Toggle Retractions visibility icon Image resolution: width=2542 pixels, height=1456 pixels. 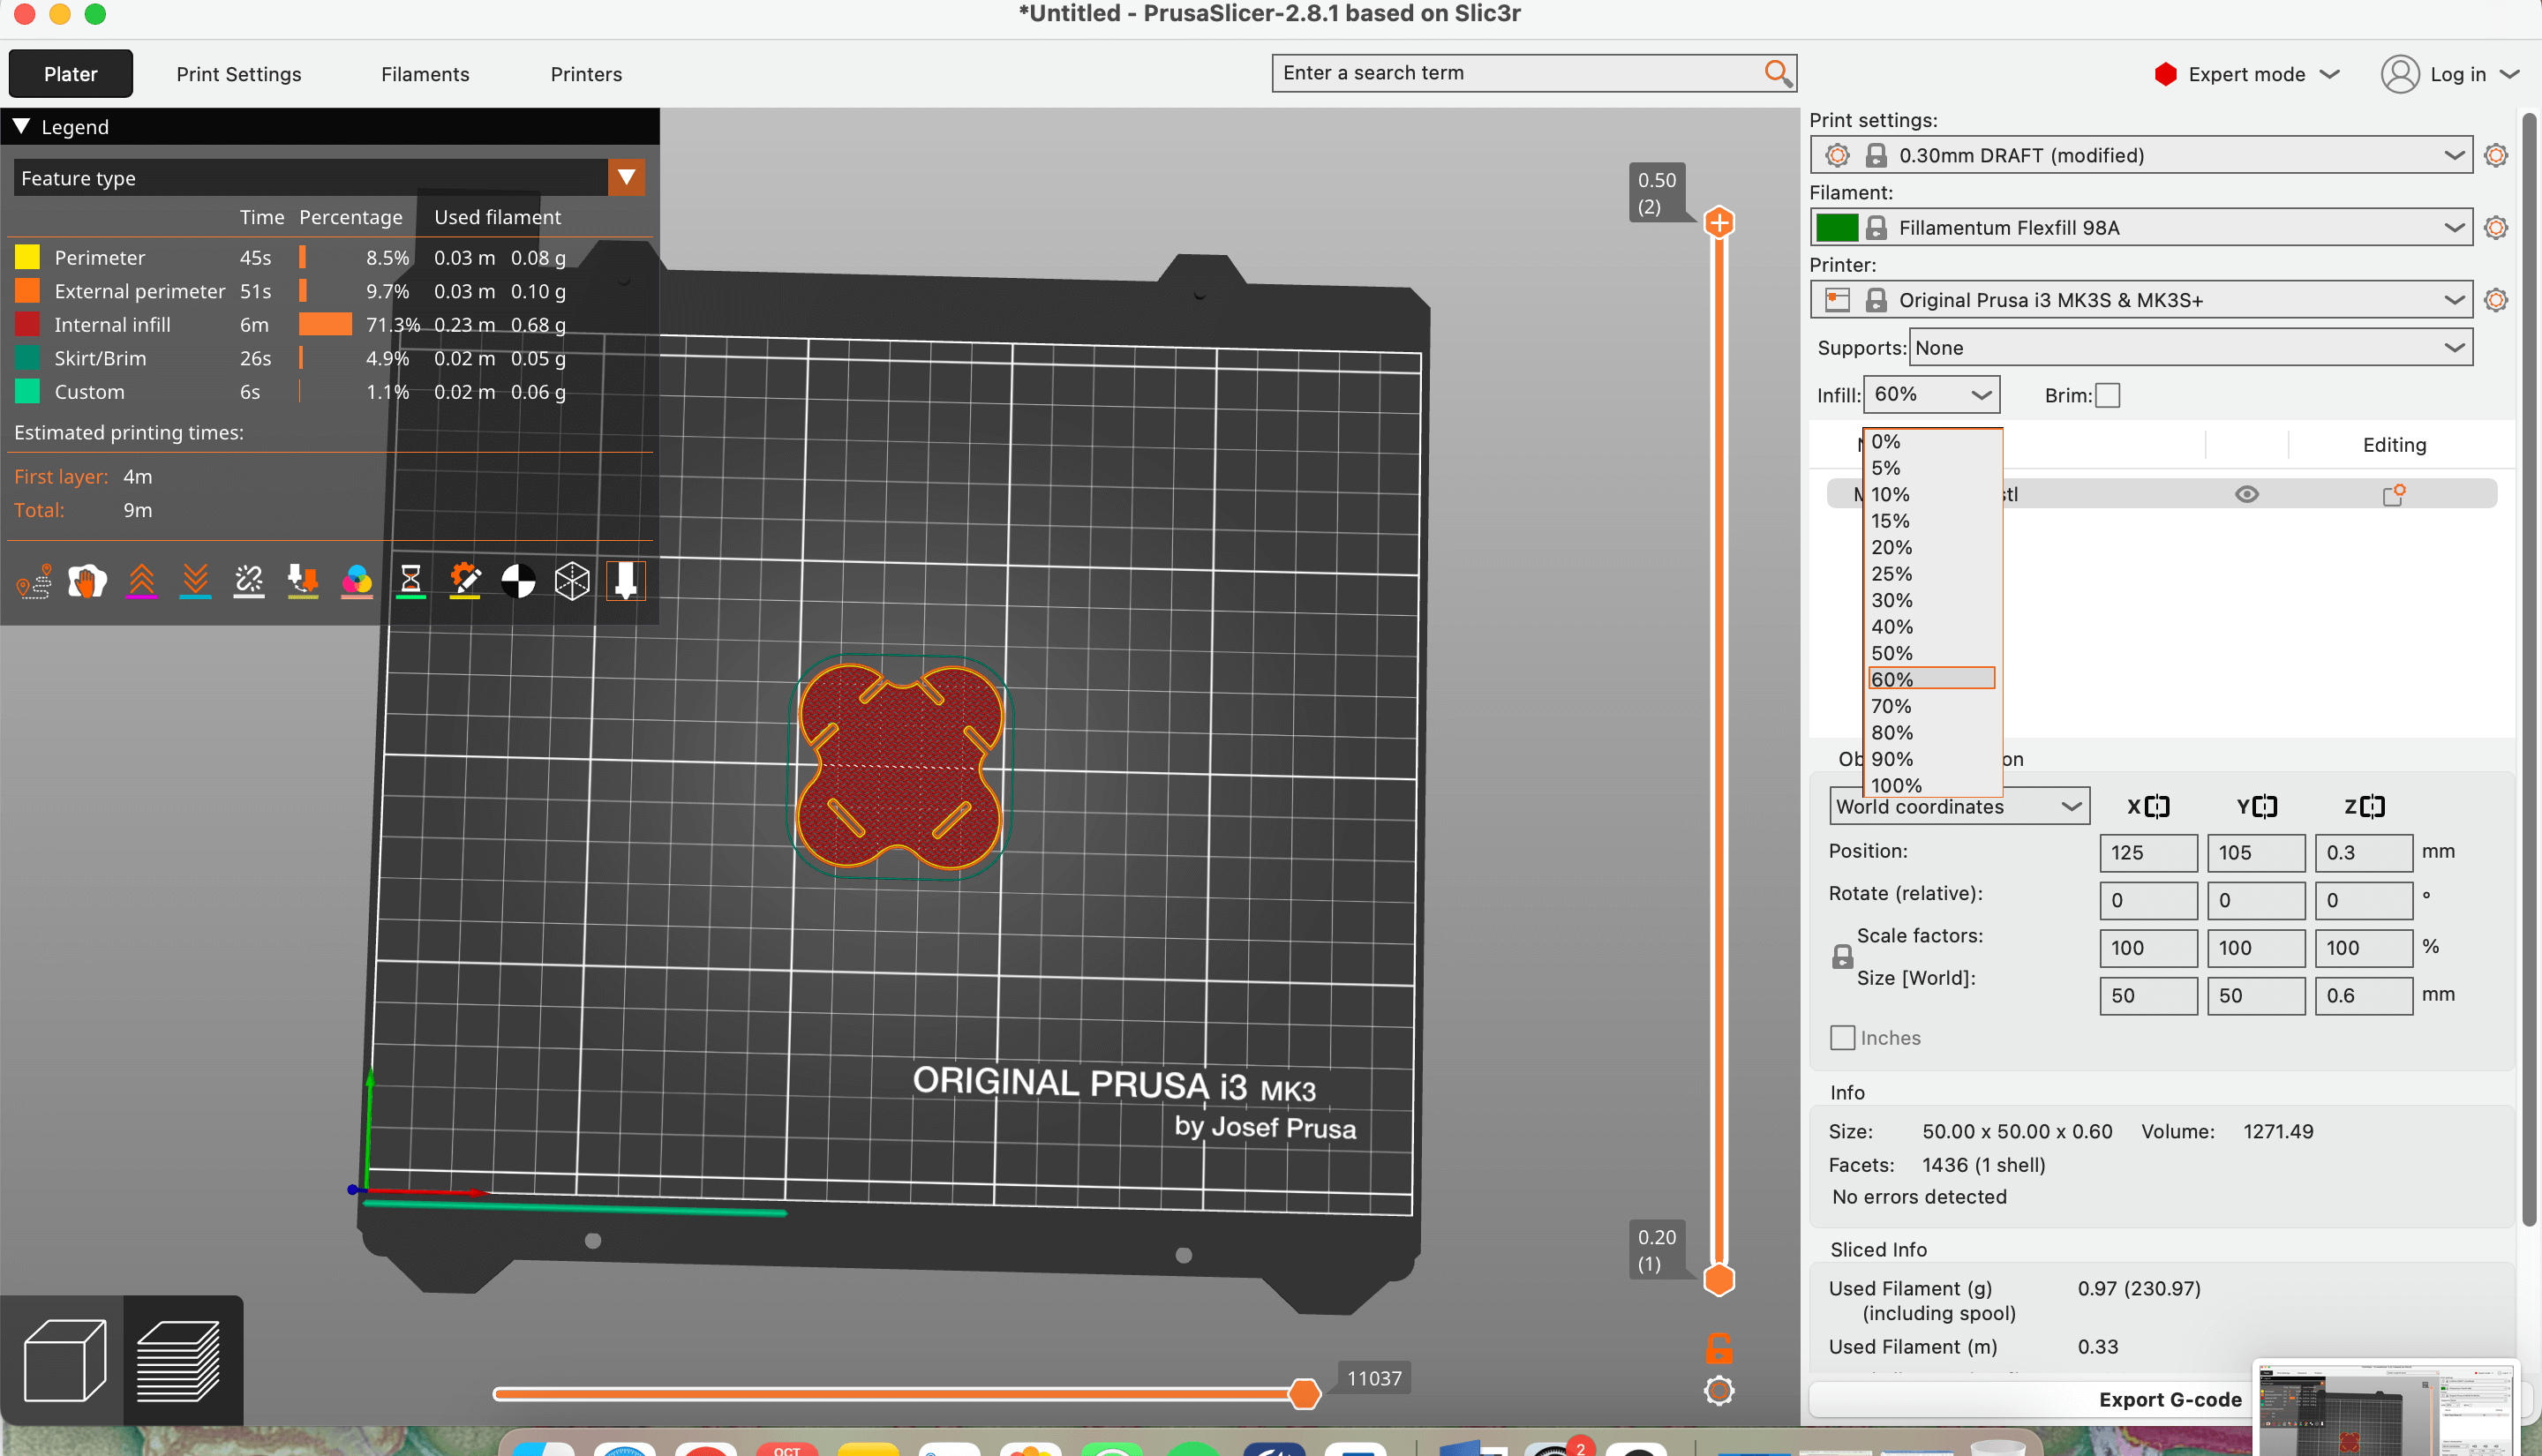(x=141, y=581)
